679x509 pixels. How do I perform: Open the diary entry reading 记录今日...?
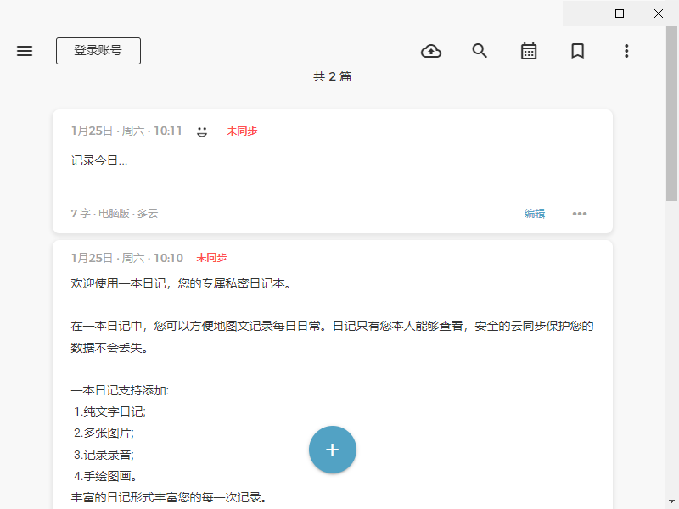[99, 160]
